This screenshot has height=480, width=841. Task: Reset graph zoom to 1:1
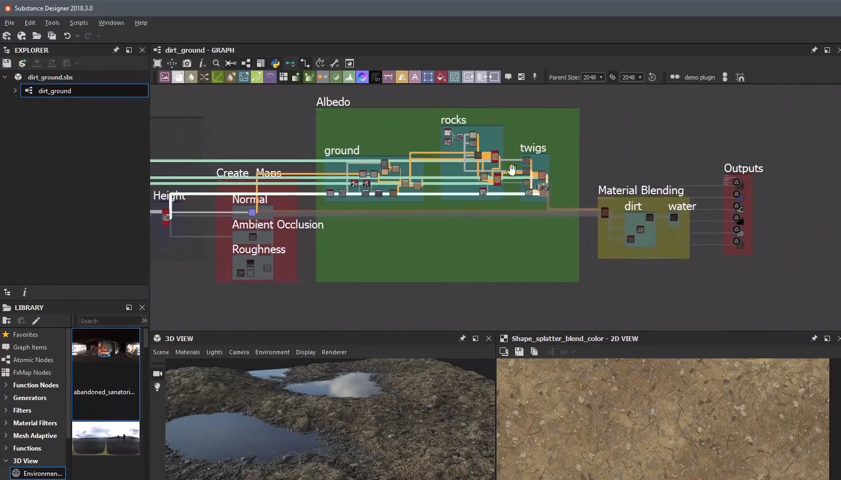point(172,63)
